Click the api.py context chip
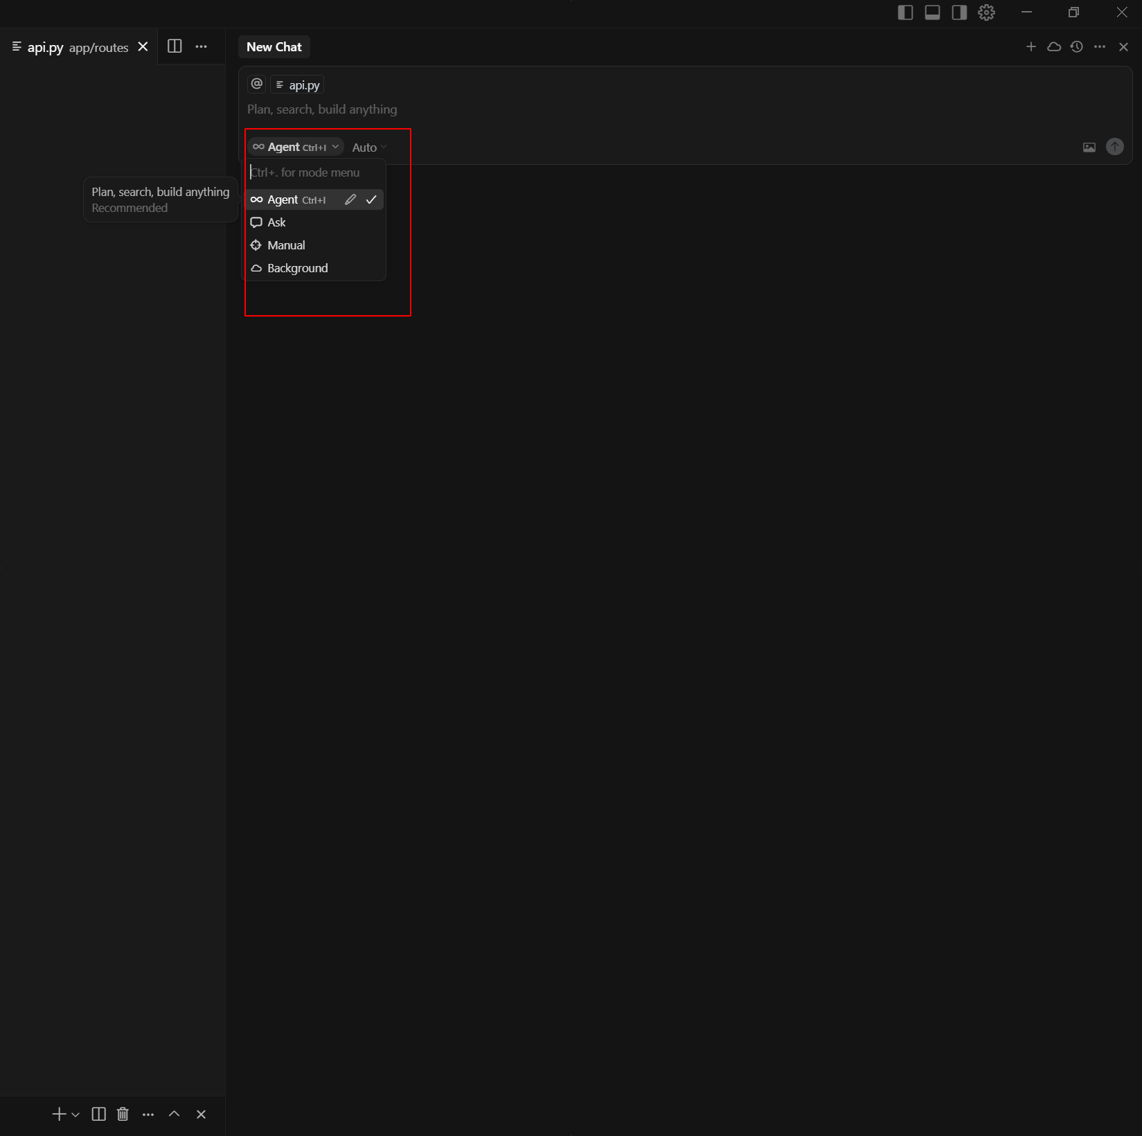This screenshot has width=1142, height=1136. [x=297, y=85]
